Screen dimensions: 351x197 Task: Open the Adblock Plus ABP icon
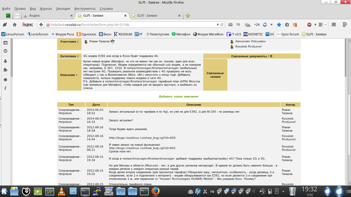pos(309,25)
